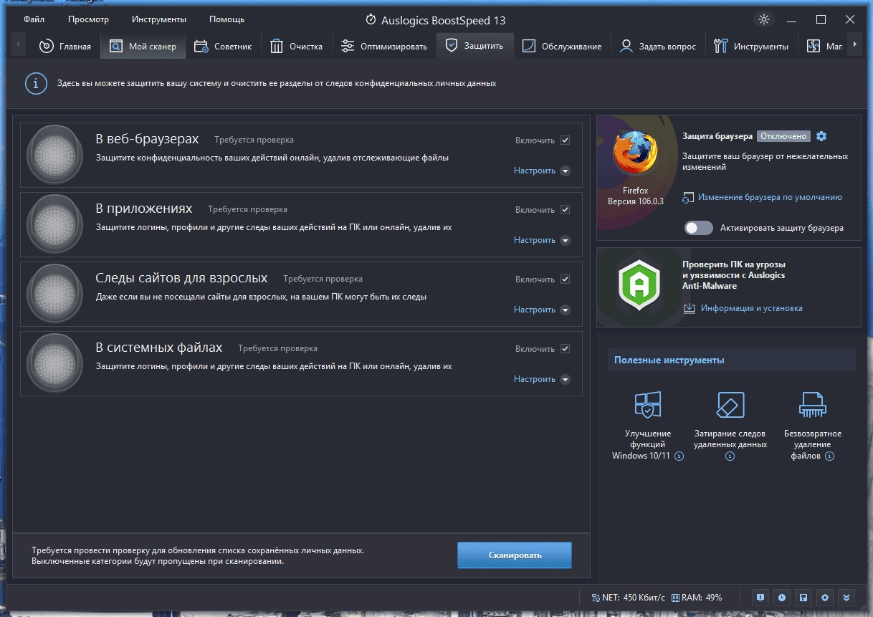Open the Инструменты menu in menu bar

(159, 19)
